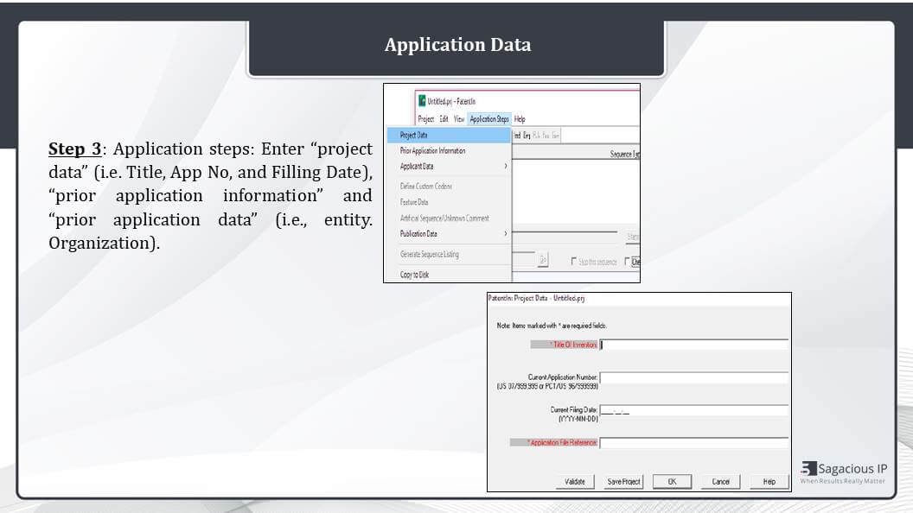
Task: Click the Validate button
Action: click(x=575, y=482)
